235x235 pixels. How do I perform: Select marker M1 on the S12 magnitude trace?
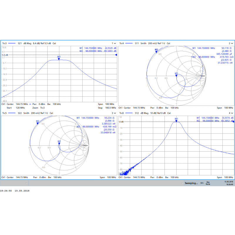point(176,119)
